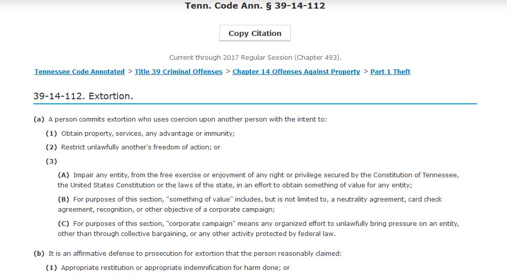The height and width of the screenshot is (276, 507).
Task: Click the 39-14-112. Extortion section heading
Action: click(83, 96)
